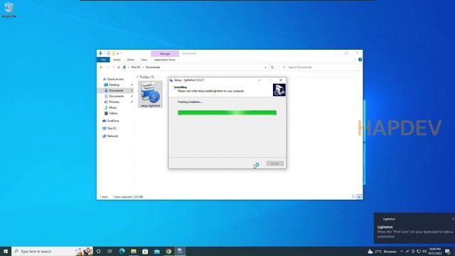Open the Application Tools tab
The width and height of the screenshot is (455, 256).
pos(164,60)
